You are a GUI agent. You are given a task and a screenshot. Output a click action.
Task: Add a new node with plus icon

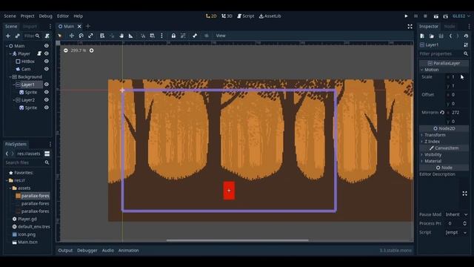pos(8,36)
